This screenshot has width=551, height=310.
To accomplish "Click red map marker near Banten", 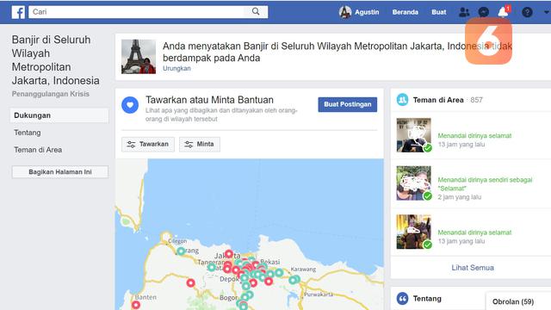I will (x=136, y=305).
